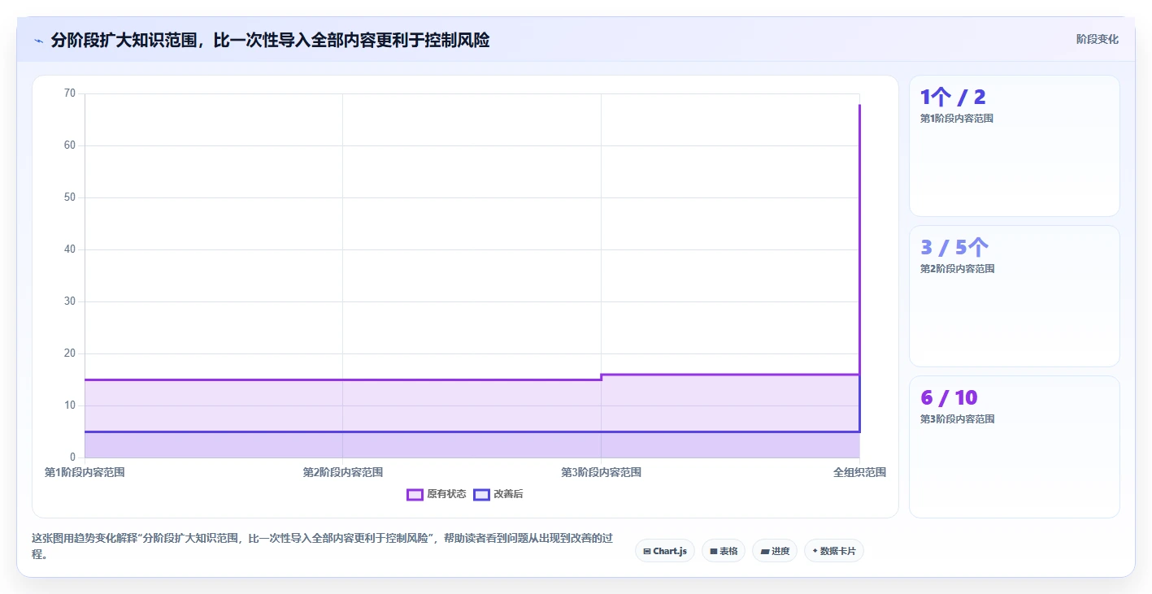This screenshot has width=1152, height=594.
Task: Click the 50 y-axis tick label
Action: tap(69, 197)
